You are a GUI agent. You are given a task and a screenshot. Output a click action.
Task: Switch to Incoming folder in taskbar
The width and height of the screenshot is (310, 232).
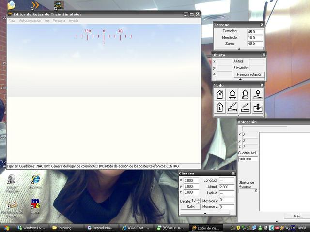[x=65, y=228]
